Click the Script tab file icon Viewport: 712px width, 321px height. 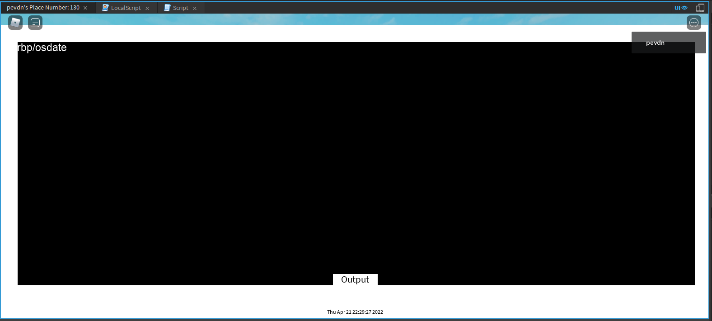167,8
